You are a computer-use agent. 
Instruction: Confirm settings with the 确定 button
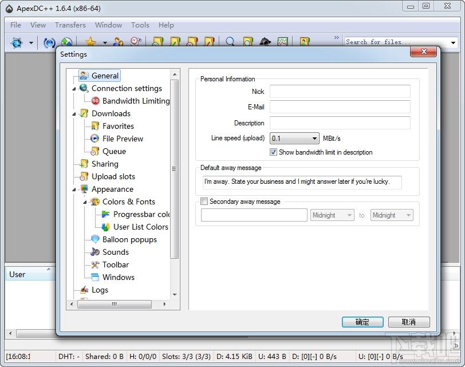point(362,322)
